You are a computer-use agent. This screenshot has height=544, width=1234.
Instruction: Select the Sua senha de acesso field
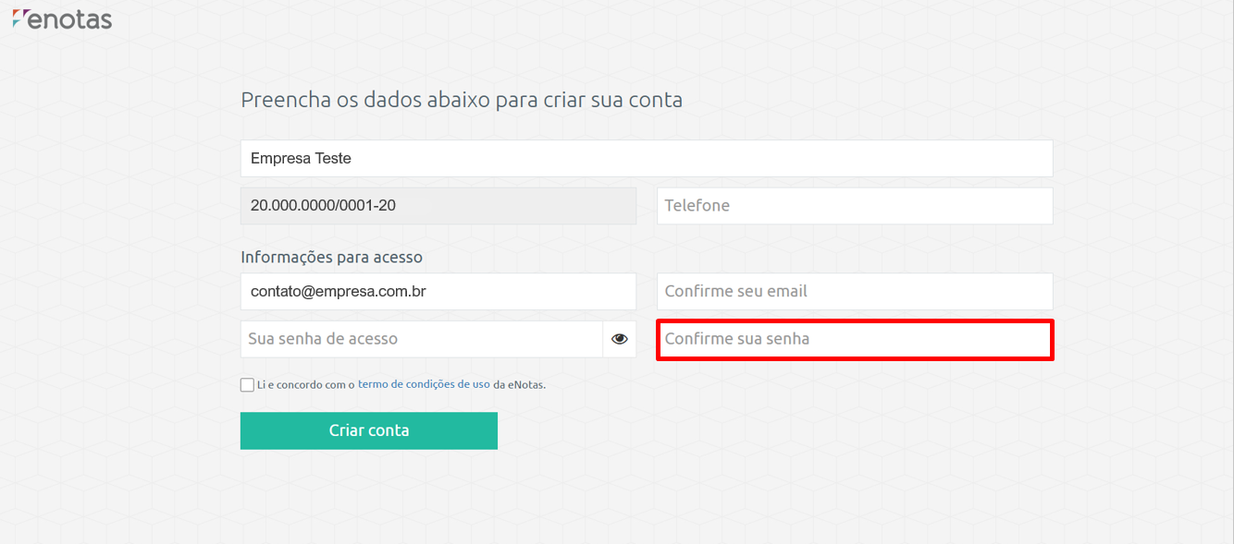point(422,339)
